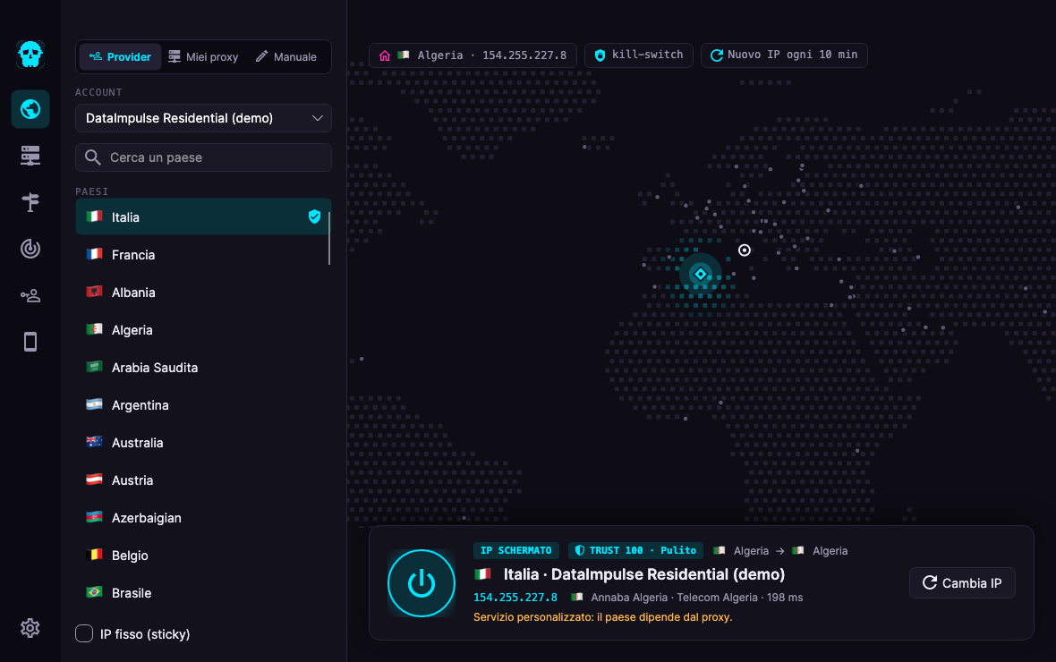
Task: Open the radar scan sidebar icon
Action: (x=30, y=249)
